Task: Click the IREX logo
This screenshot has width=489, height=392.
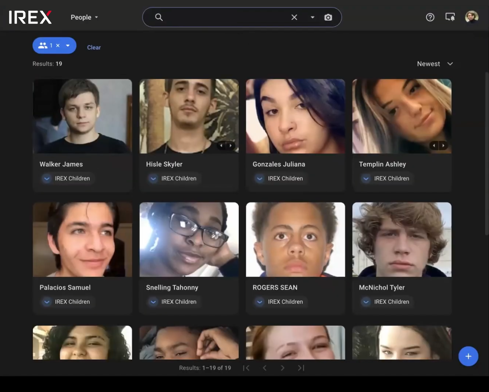Action: (30, 17)
